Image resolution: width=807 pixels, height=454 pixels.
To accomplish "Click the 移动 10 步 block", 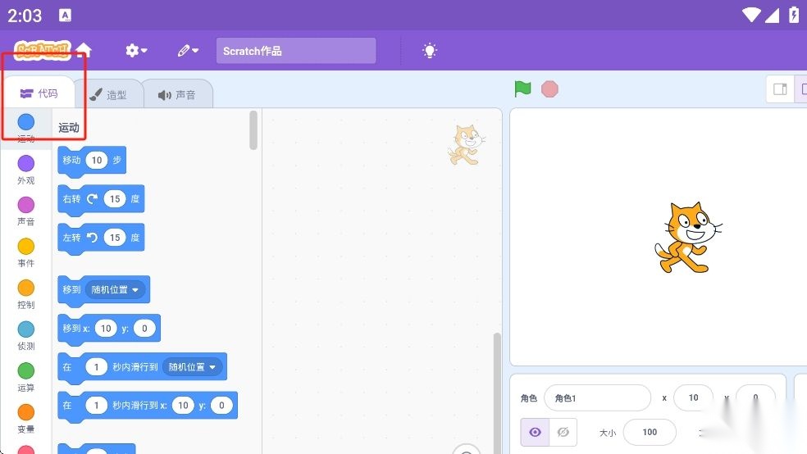I will pyautogui.click(x=92, y=161).
